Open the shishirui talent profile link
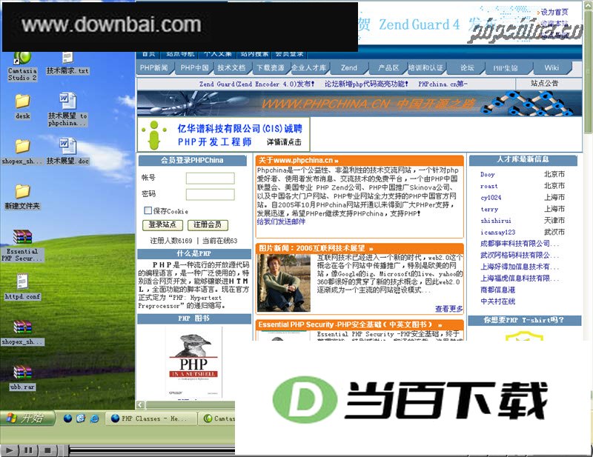 [x=496, y=221]
